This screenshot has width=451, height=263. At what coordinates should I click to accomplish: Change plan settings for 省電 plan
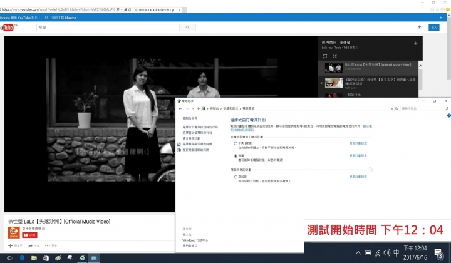click(x=358, y=155)
